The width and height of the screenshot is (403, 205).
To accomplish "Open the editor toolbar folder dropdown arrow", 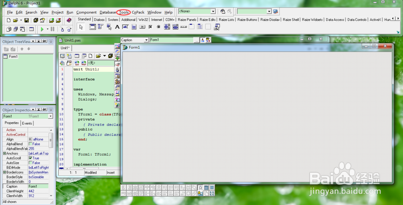I will [x=105, y=56].
